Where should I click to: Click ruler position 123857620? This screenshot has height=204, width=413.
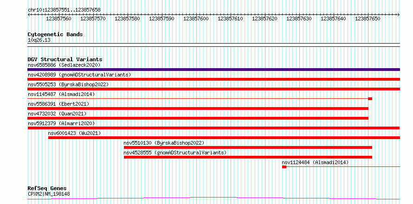265,19
